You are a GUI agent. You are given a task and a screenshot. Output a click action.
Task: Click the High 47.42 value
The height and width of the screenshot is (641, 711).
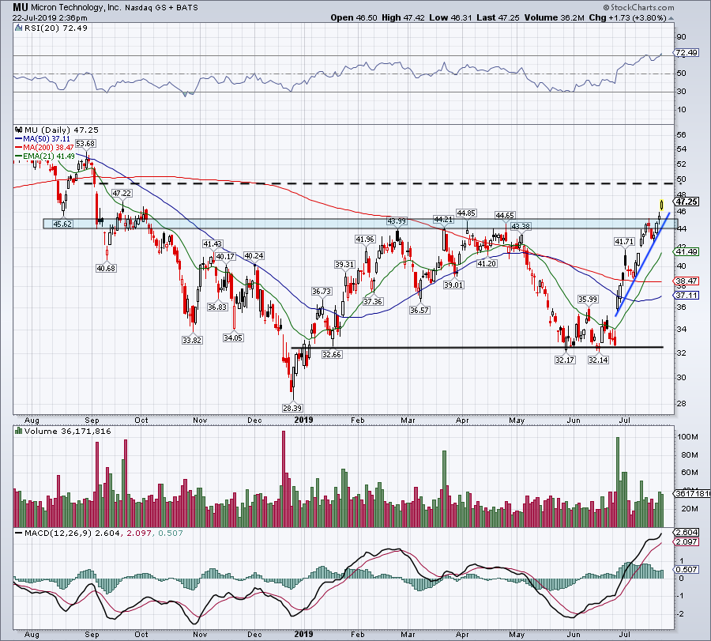coord(403,17)
